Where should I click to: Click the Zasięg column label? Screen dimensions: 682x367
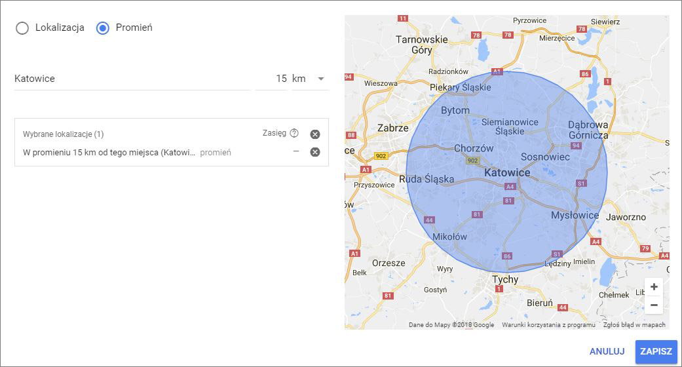pos(274,133)
